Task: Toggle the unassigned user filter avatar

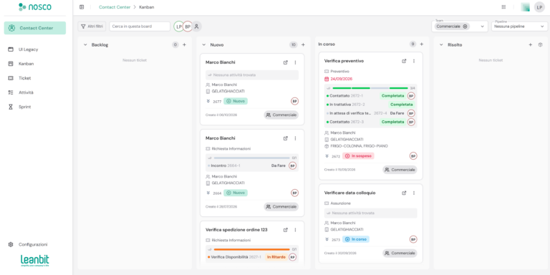Action: coord(196,26)
